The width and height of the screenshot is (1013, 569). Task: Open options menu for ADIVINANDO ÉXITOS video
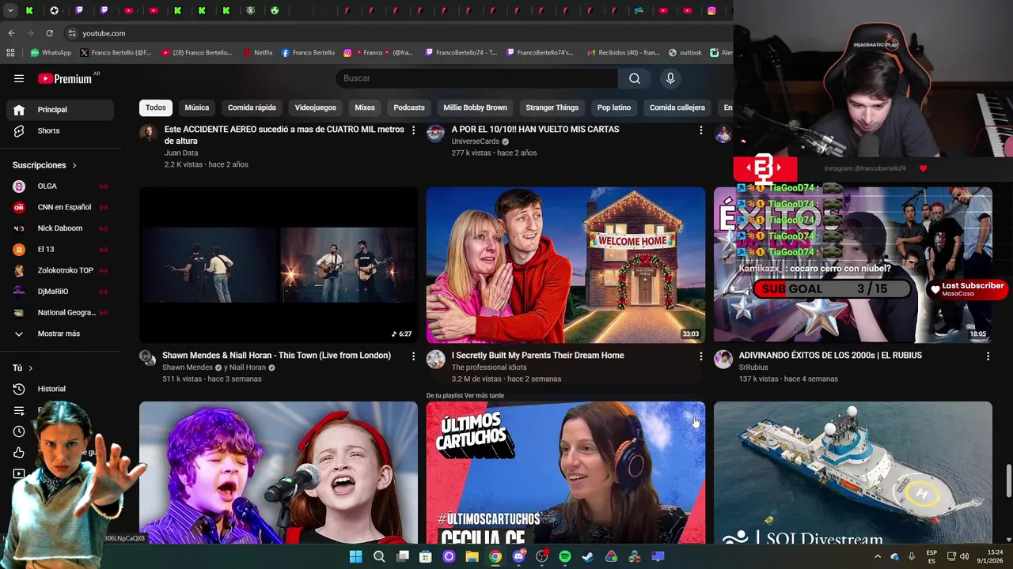pos(988,356)
